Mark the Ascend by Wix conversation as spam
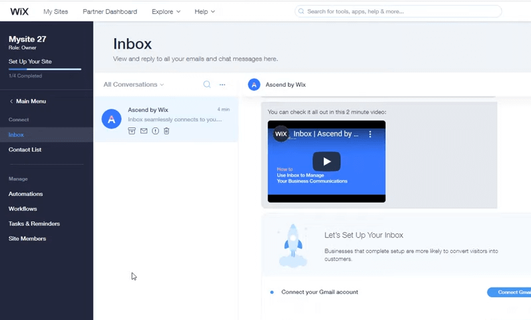 click(155, 131)
